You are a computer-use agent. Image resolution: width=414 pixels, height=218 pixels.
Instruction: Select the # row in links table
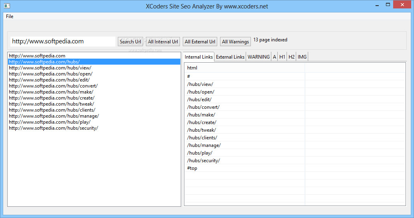tap(295, 76)
